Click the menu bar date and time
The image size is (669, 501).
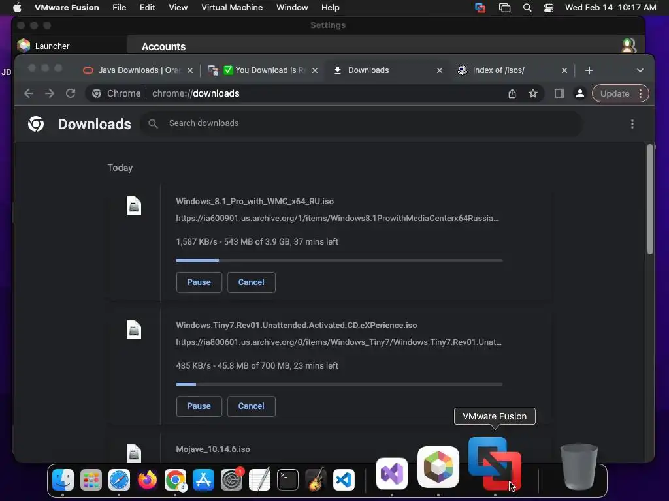611,8
